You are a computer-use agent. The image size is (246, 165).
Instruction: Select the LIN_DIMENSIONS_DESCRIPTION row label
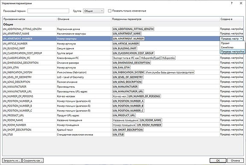click(x=20, y=63)
